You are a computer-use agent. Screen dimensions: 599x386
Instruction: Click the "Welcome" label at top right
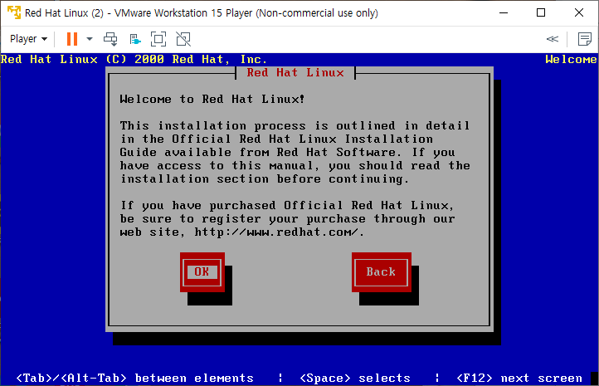tap(571, 60)
